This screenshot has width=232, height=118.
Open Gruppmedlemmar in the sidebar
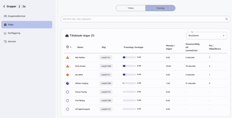(27, 16)
